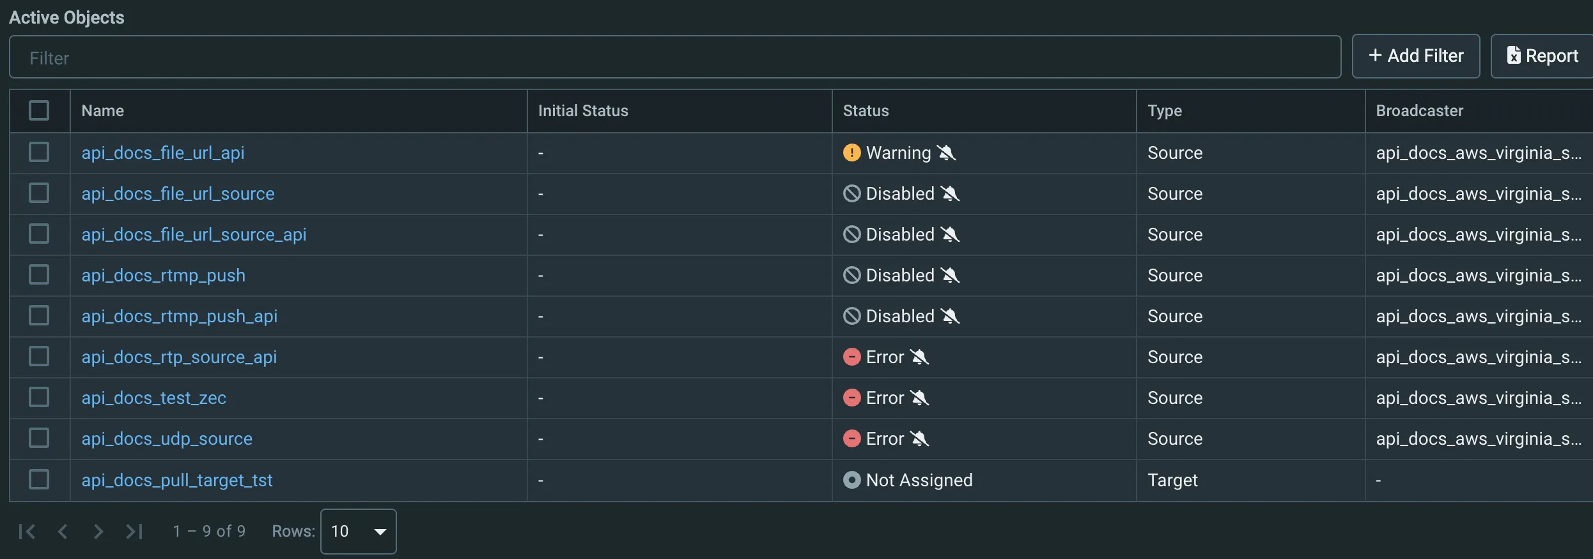Click the Disabled status icon for api_docs_rtmp_push
Viewport: 1593px width, 559px height.
pos(851,275)
